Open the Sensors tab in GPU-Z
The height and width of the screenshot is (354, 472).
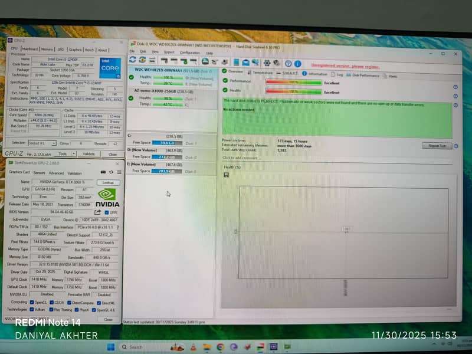[x=40, y=173]
